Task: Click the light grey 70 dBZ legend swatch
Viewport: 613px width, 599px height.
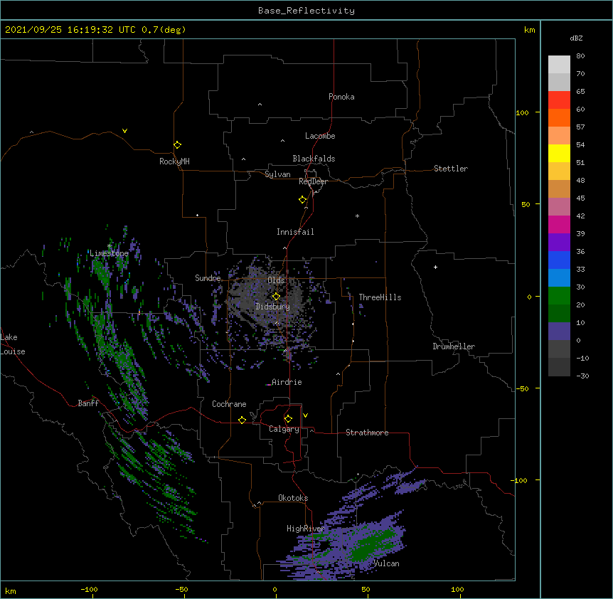Action: 559,82
